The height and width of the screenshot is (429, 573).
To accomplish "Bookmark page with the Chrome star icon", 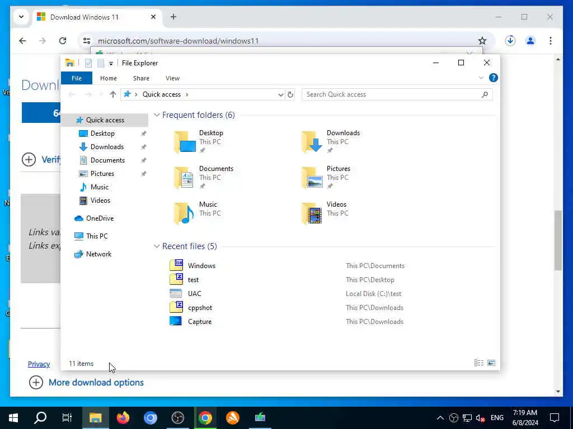I will click(x=482, y=41).
